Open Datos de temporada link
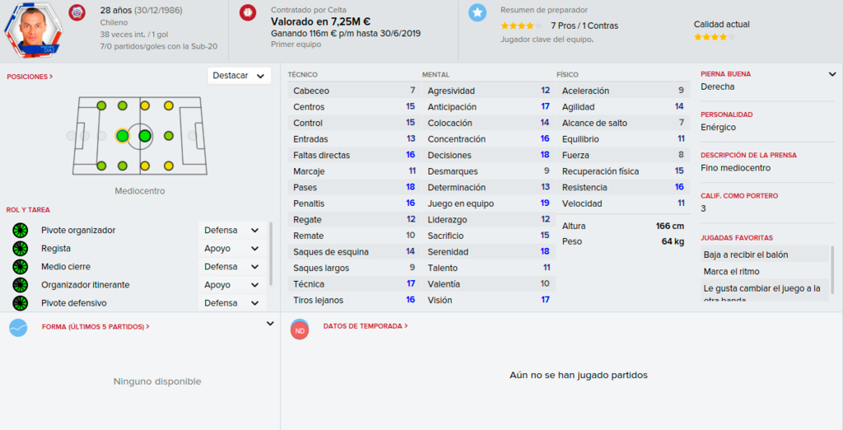Viewport: 843px width, 430px height. click(366, 326)
